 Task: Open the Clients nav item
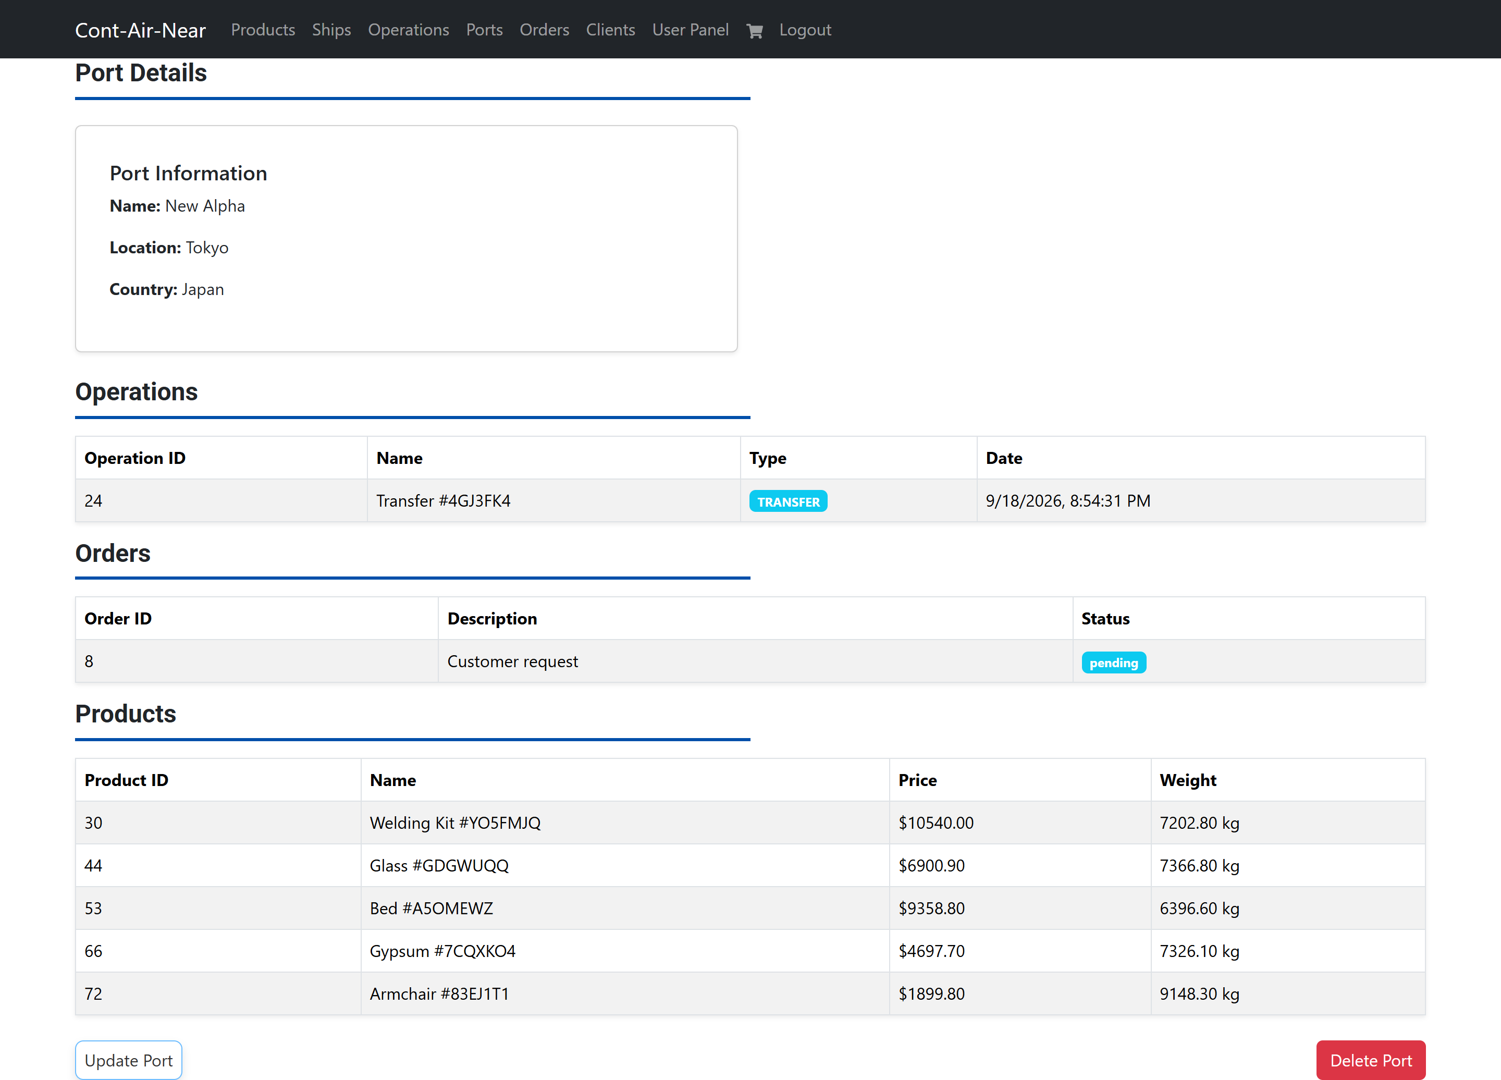click(610, 30)
